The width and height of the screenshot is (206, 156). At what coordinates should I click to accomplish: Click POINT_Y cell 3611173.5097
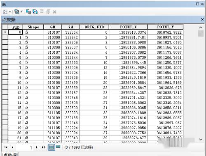coord(165,53)
